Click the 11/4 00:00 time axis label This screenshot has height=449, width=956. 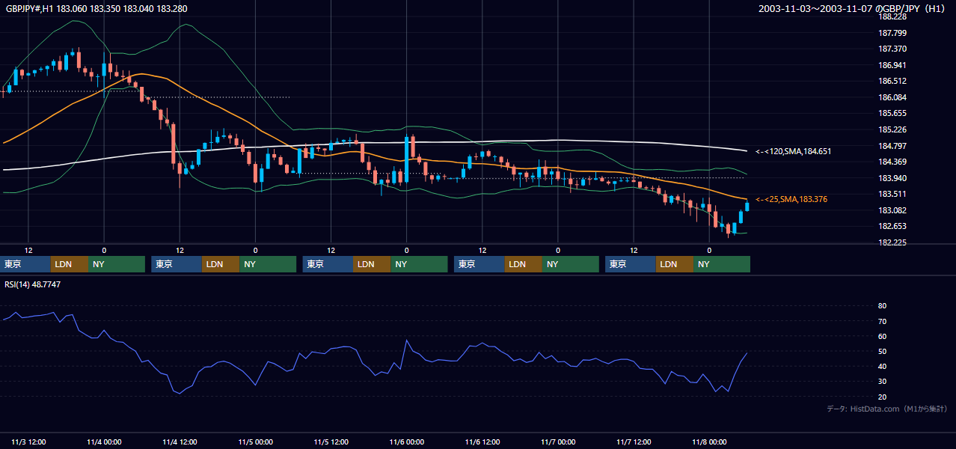pos(104,442)
